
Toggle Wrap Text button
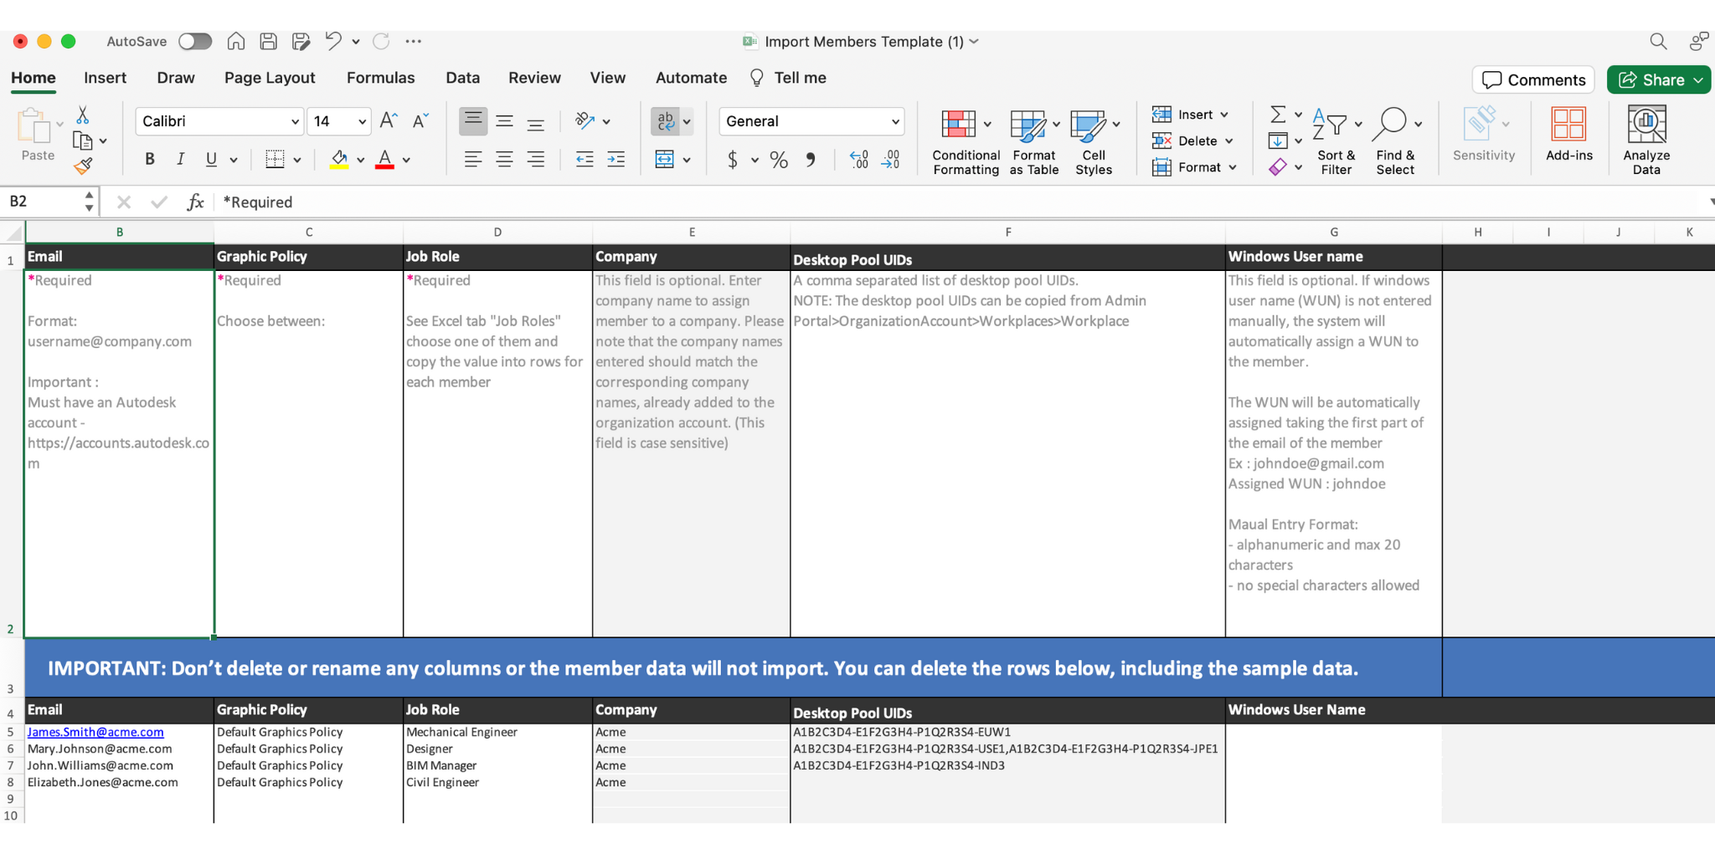[666, 121]
